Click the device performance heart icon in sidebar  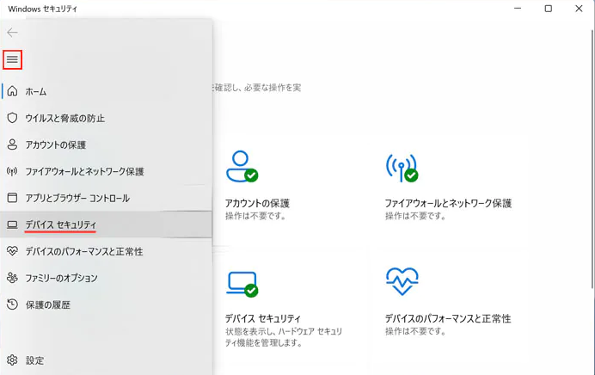coord(12,251)
